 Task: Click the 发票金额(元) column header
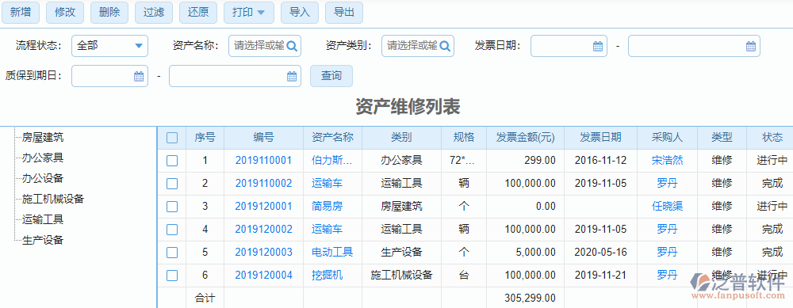tap(526, 137)
